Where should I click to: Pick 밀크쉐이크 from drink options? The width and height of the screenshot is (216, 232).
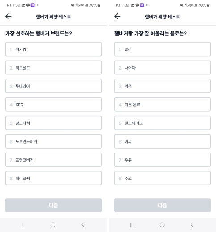tap(162, 123)
